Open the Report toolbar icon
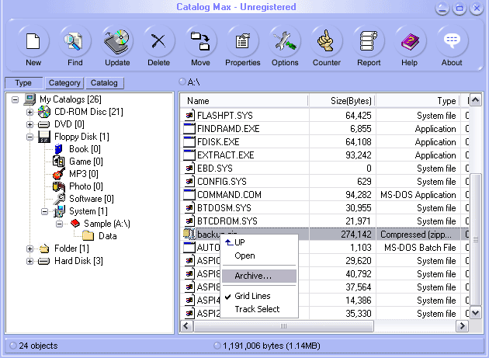Image resolution: width=489 pixels, height=358 pixels. (x=368, y=42)
